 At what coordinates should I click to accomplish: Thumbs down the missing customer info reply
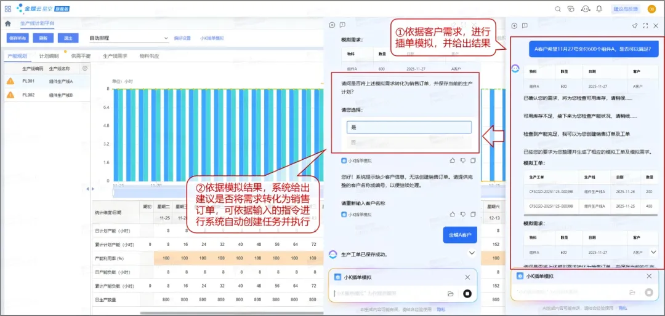[x=462, y=215]
